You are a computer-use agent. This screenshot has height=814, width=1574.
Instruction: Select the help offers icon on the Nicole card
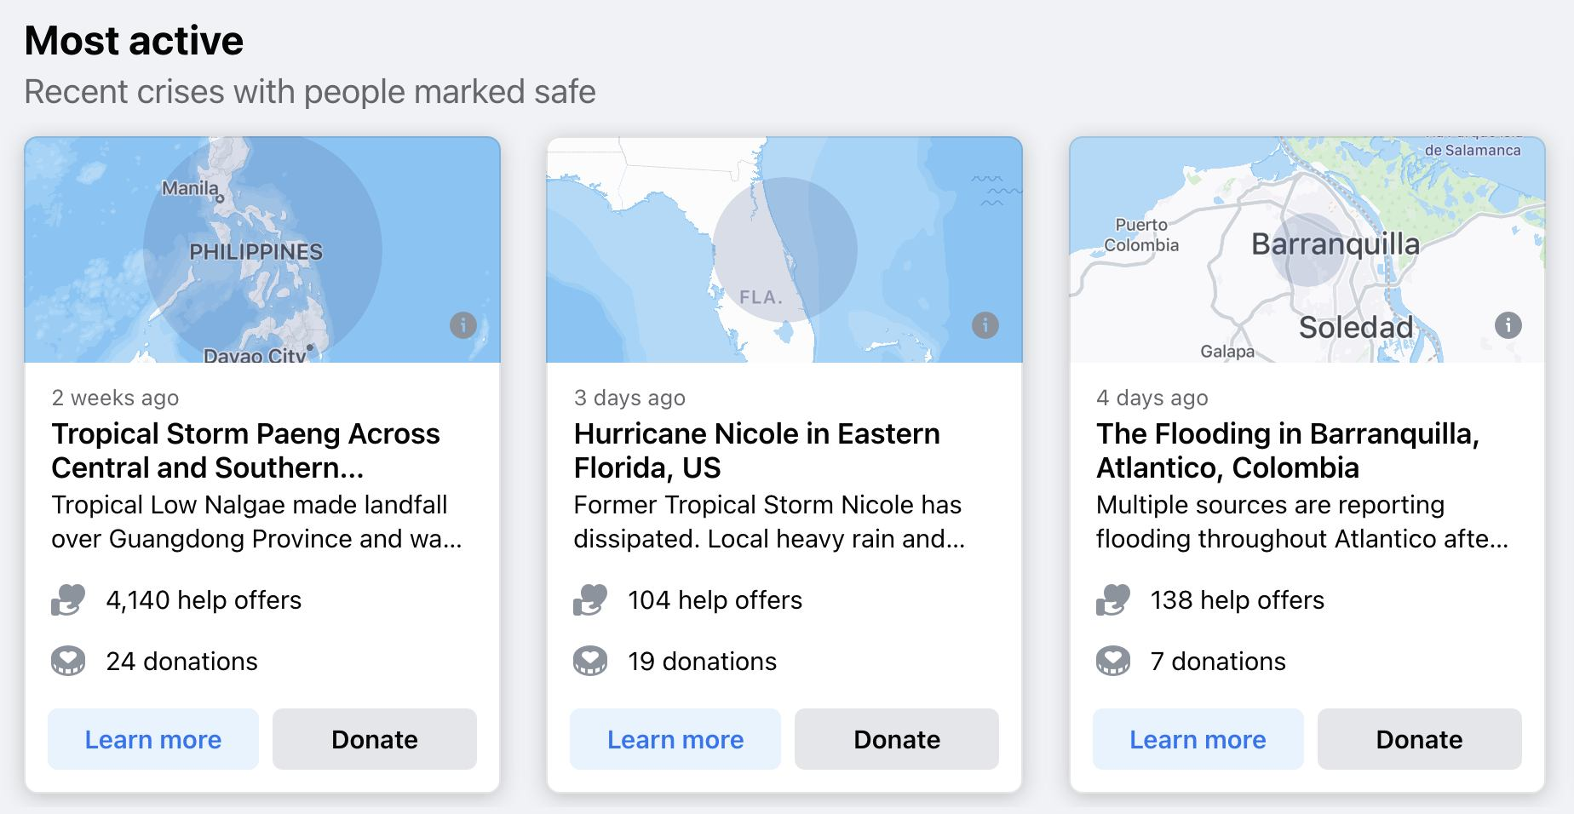tap(590, 599)
